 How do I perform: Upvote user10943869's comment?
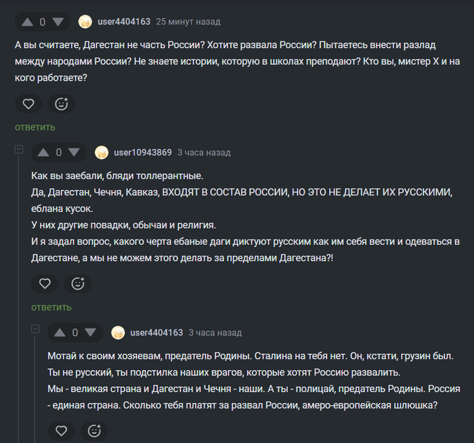[x=43, y=152]
